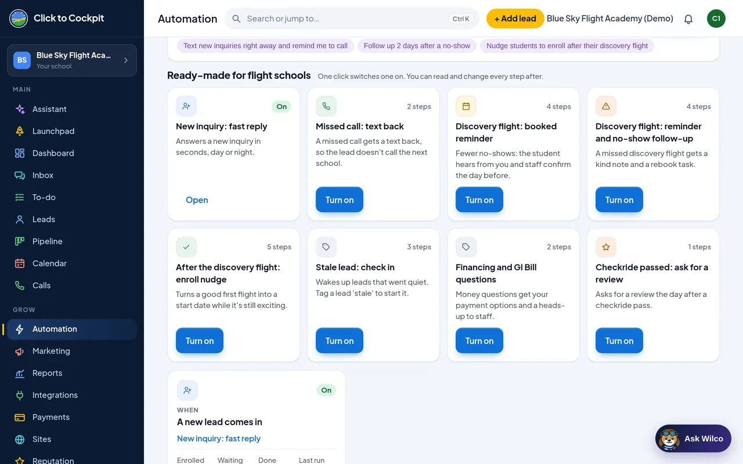Image resolution: width=743 pixels, height=464 pixels.
Task: Open notifications bell icon
Action: coord(688,19)
